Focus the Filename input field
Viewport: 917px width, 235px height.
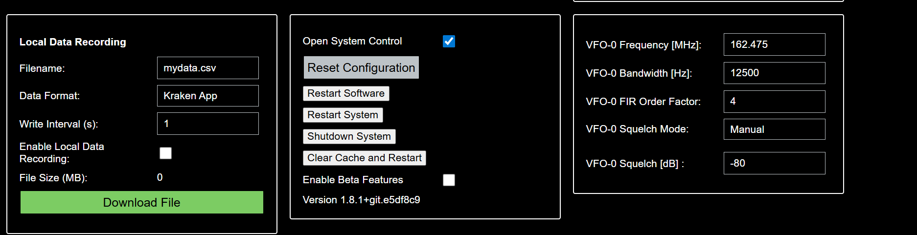pos(207,68)
